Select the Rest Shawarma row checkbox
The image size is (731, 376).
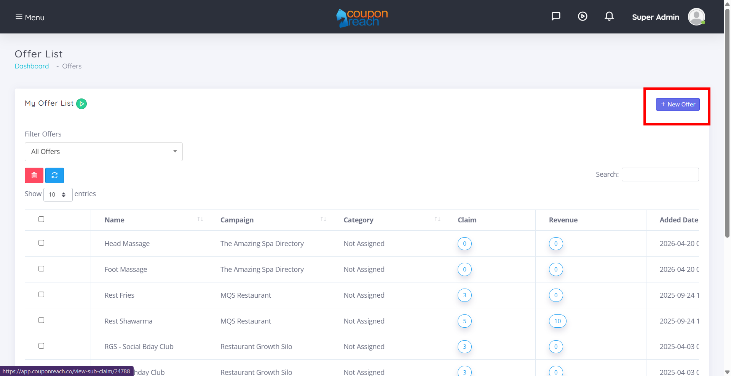pyautogui.click(x=41, y=320)
